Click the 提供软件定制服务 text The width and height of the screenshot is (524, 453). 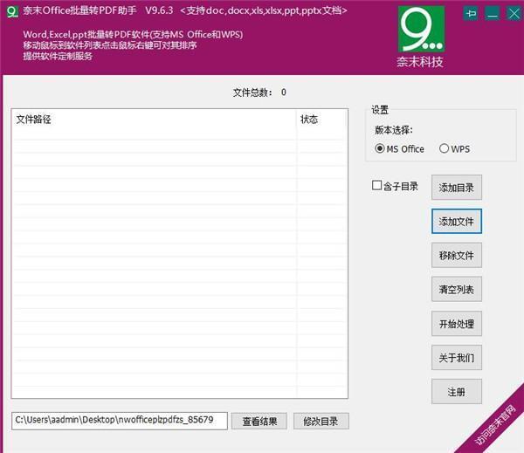pos(58,56)
